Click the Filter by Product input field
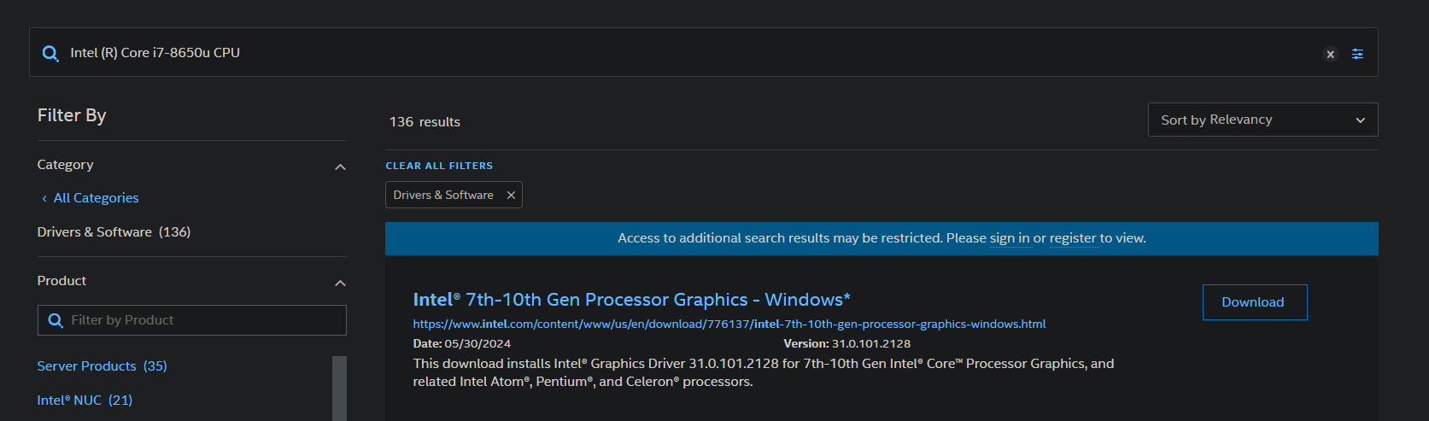This screenshot has height=421, width=1429. pyautogui.click(x=192, y=320)
